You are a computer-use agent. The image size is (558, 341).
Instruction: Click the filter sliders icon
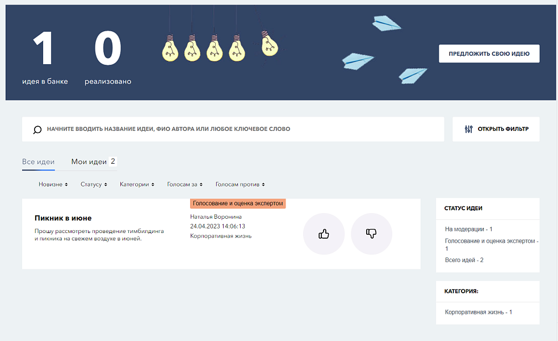[469, 129]
